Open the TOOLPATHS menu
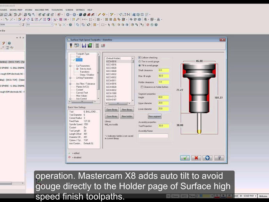 57,10
